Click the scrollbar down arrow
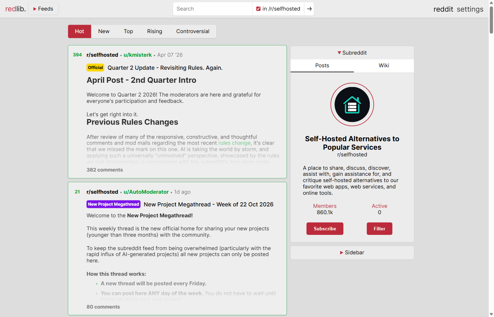Screen dimensions: 494x317 click(491, 314)
